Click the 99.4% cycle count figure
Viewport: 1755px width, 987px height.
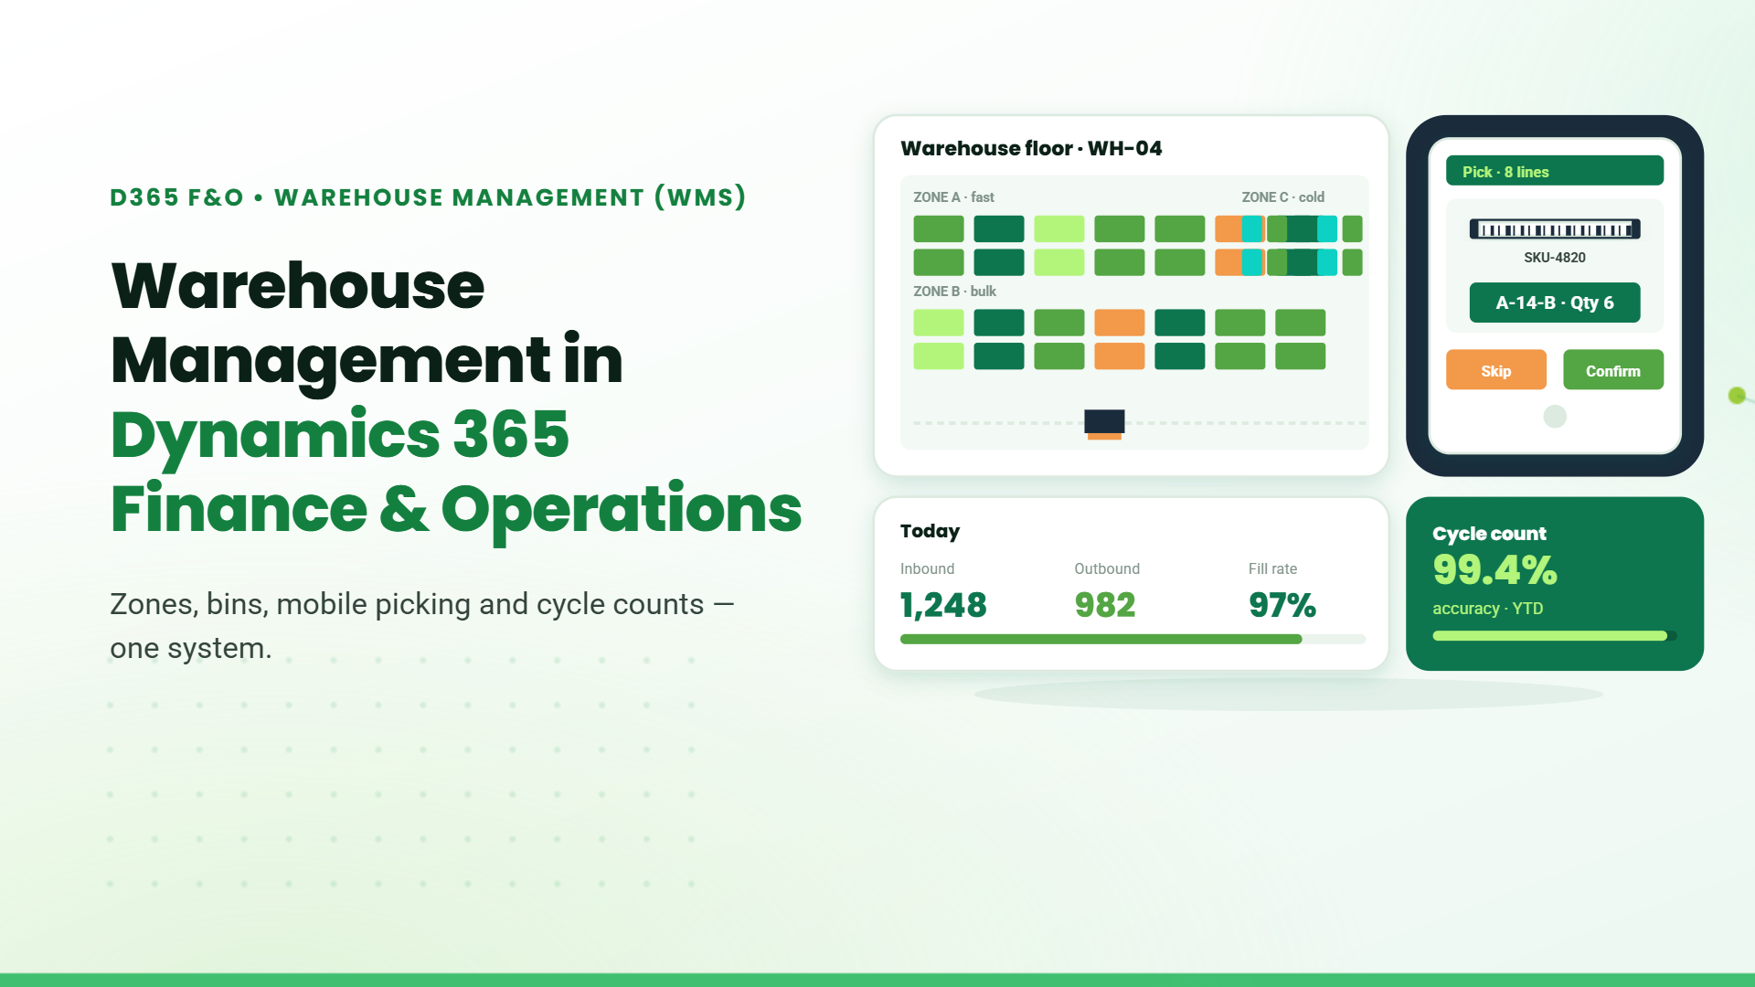[1494, 569]
